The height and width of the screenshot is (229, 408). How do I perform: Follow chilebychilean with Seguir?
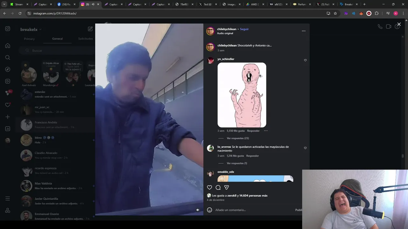point(244,29)
